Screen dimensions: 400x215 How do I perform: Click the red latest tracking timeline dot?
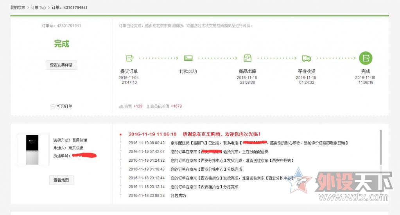(121, 134)
